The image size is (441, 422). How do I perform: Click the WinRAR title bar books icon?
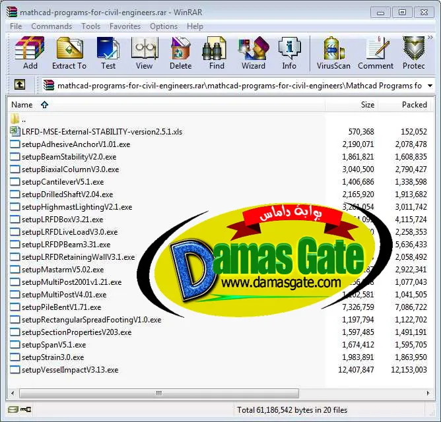coord(12,12)
